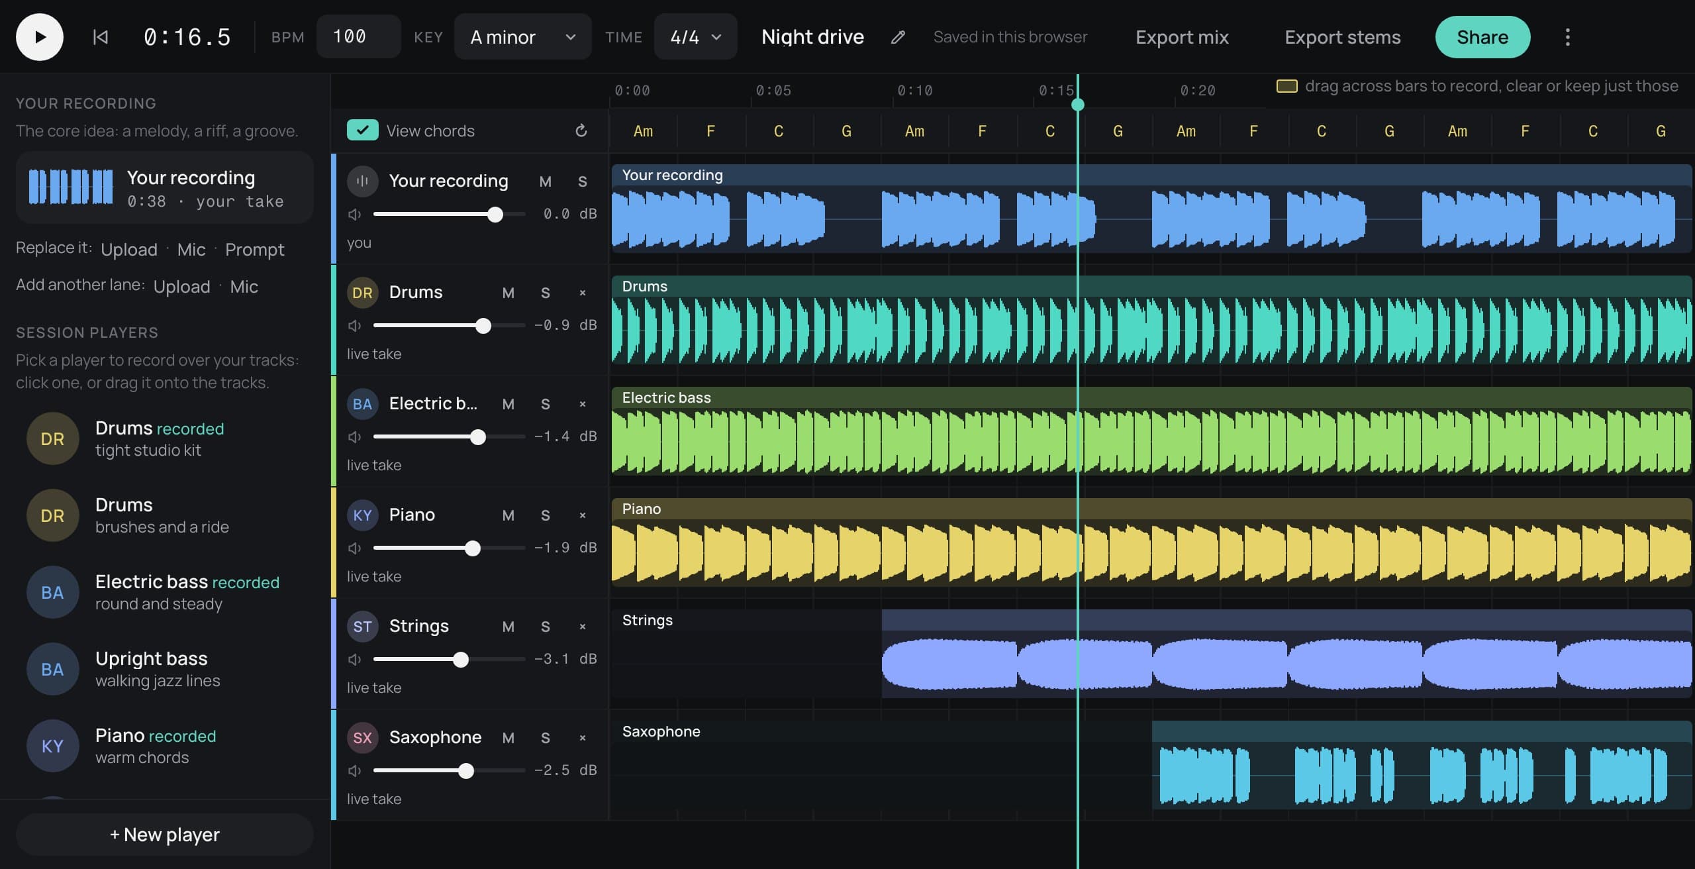Uncheck the View chords checkbox
Screen dimensions: 1695x869
tap(363, 130)
